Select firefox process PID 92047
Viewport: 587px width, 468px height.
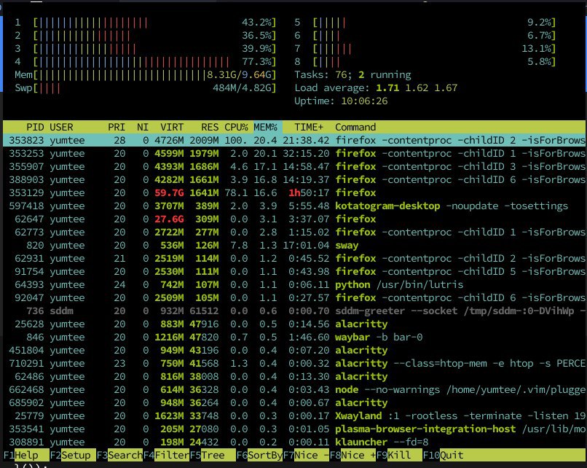pos(295,297)
